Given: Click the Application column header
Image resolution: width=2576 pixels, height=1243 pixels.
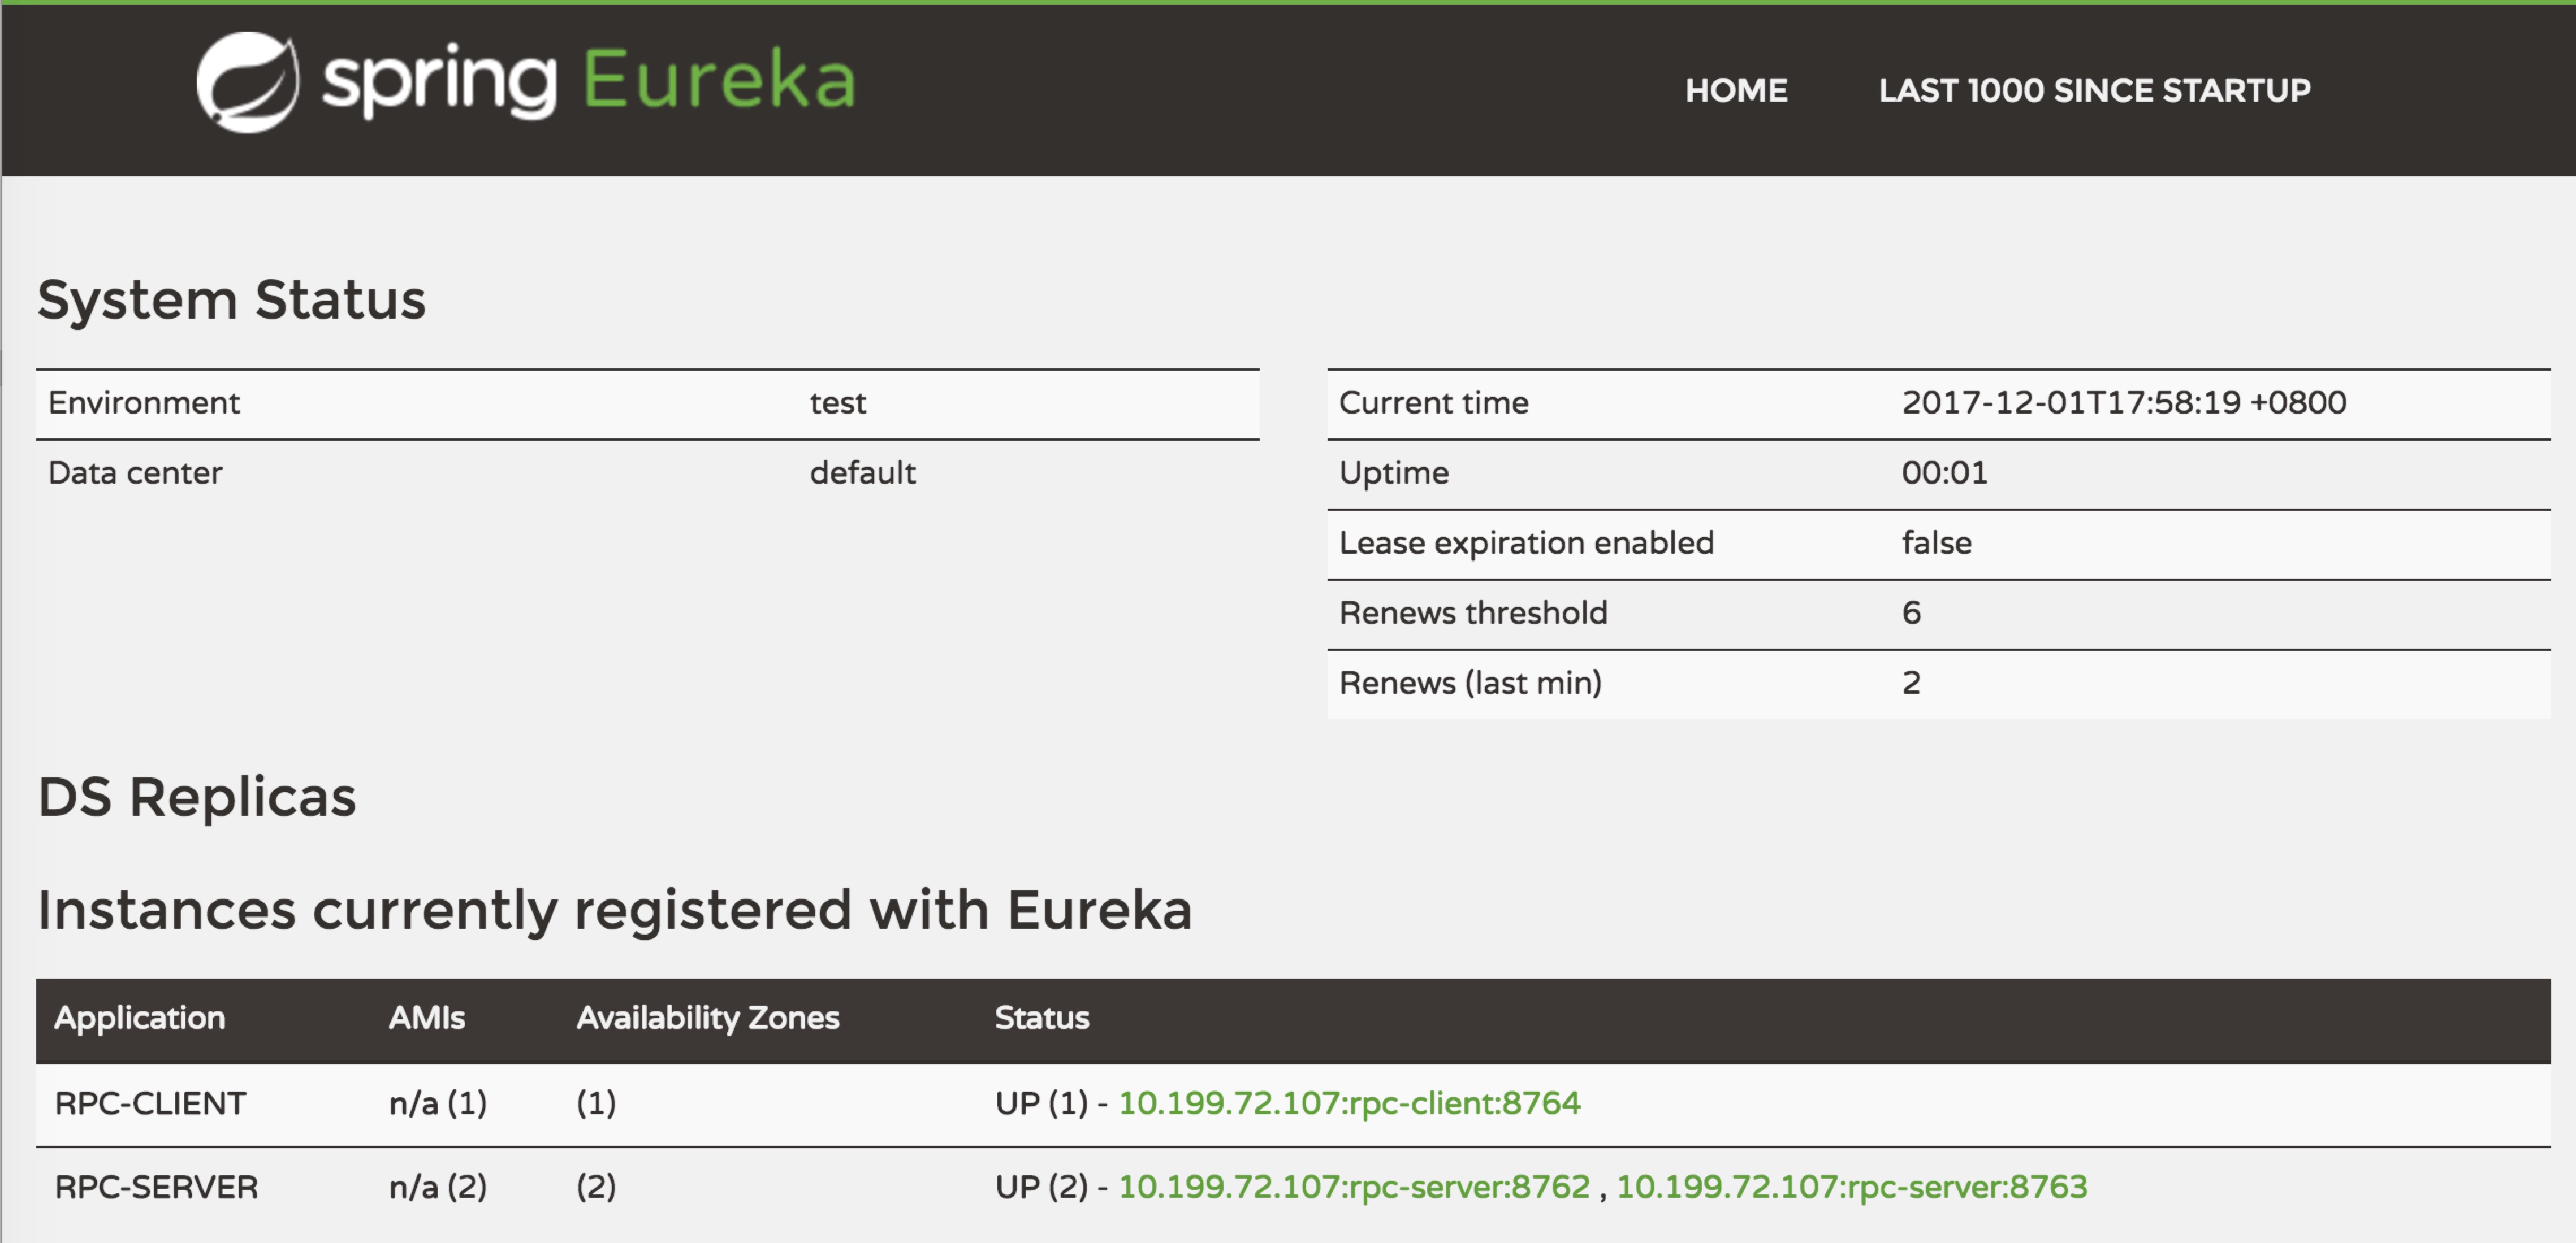Looking at the screenshot, I should click(140, 1018).
